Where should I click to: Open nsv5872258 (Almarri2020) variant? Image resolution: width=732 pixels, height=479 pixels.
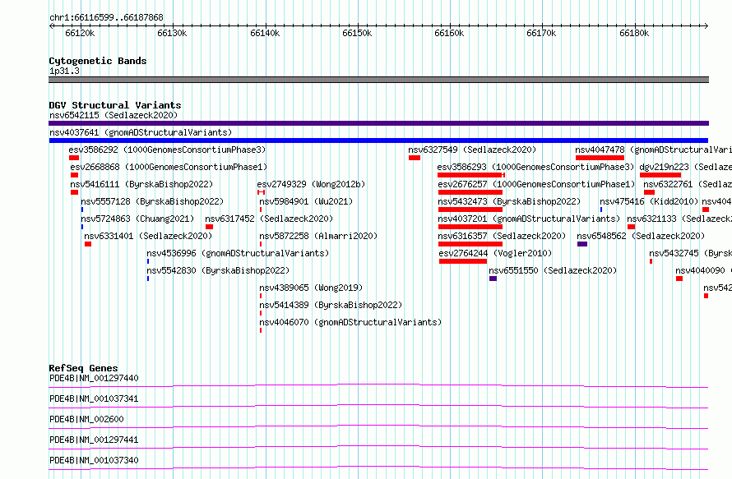318,236
